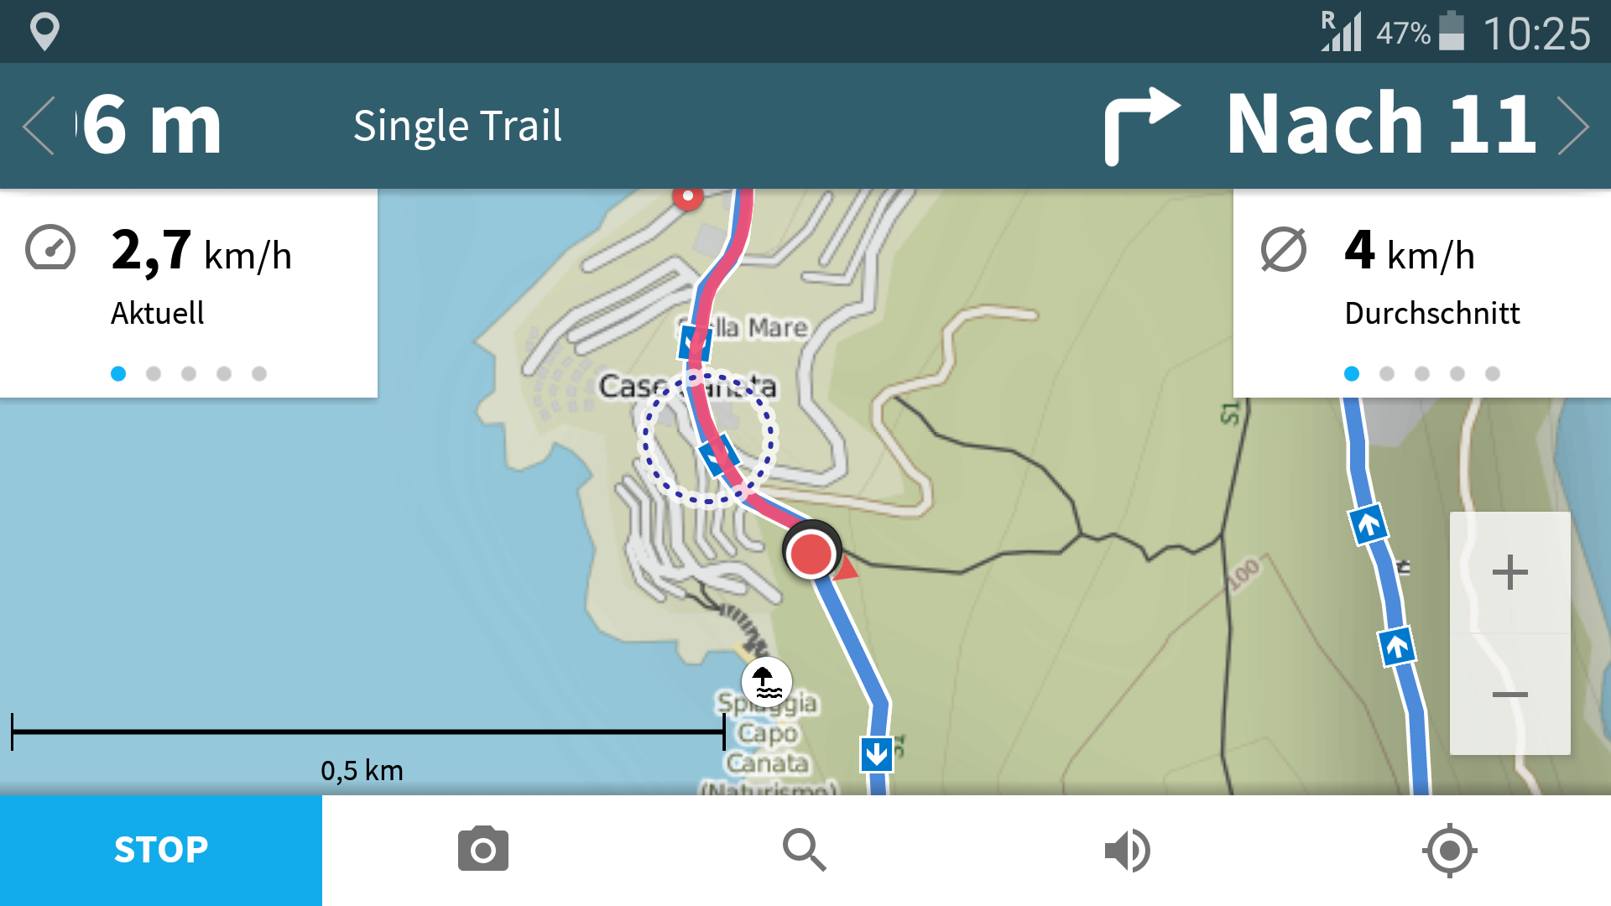This screenshot has width=1611, height=906.
Task: Open the Spiaggia Capo Canata beach marker
Action: tap(766, 681)
